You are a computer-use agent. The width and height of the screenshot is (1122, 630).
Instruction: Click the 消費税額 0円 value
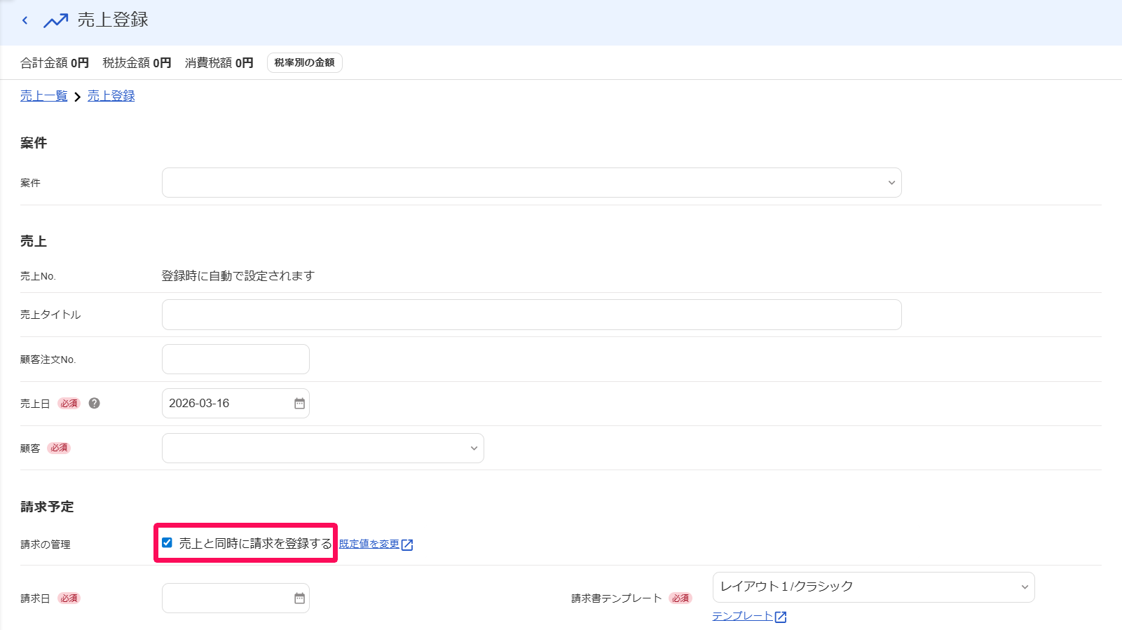pyautogui.click(x=219, y=63)
